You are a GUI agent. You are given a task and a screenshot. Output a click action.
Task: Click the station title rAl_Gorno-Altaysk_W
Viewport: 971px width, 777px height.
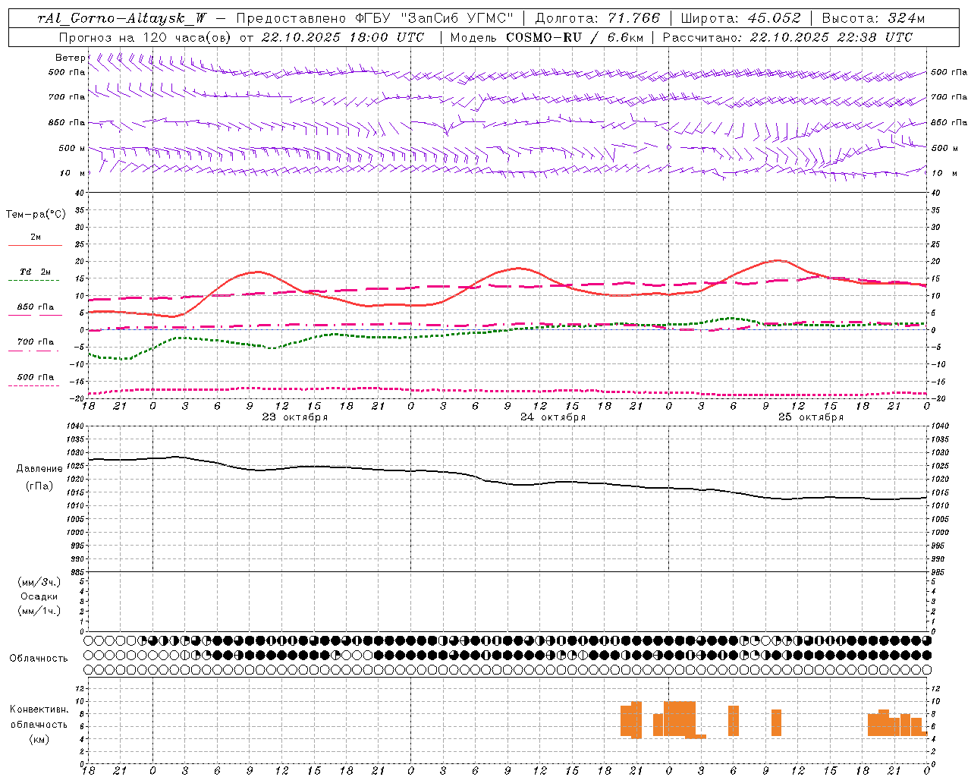pyautogui.click(x=121, y=18)
